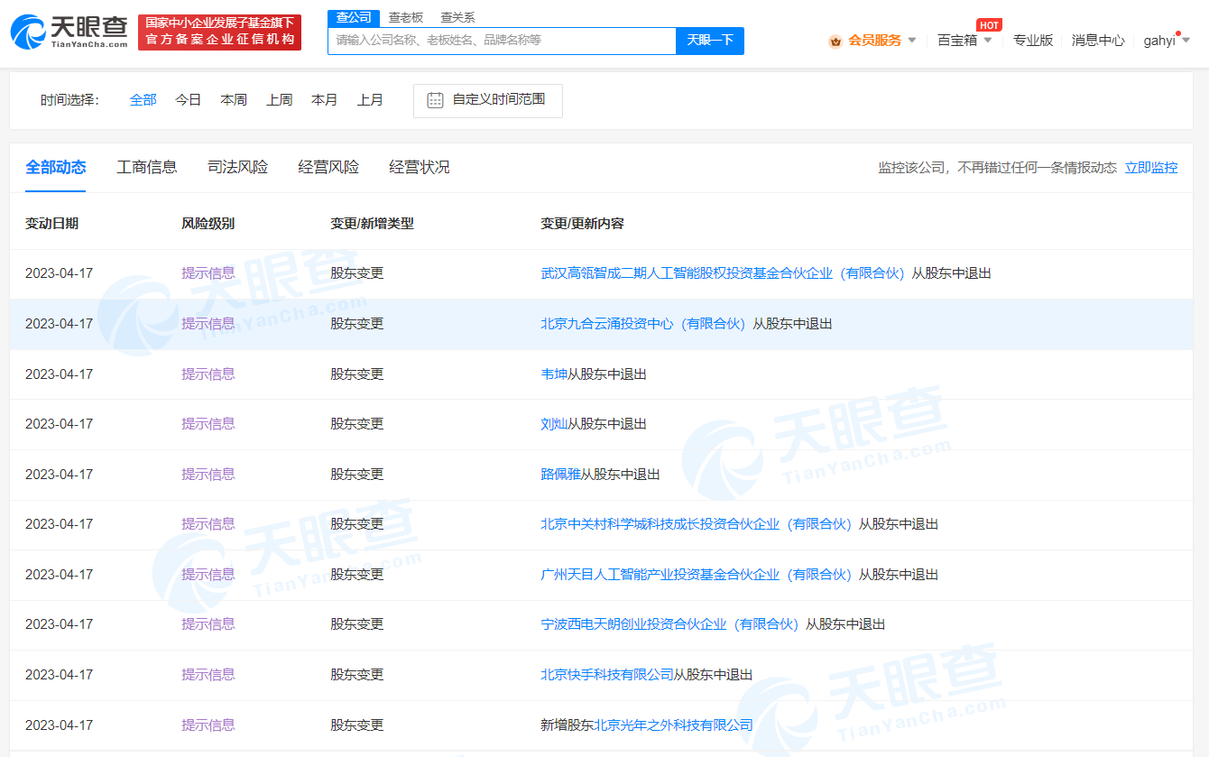This screenshot has width=1209, height=757.
Task: Select the 全部 time filter
Action: [143, 100]
